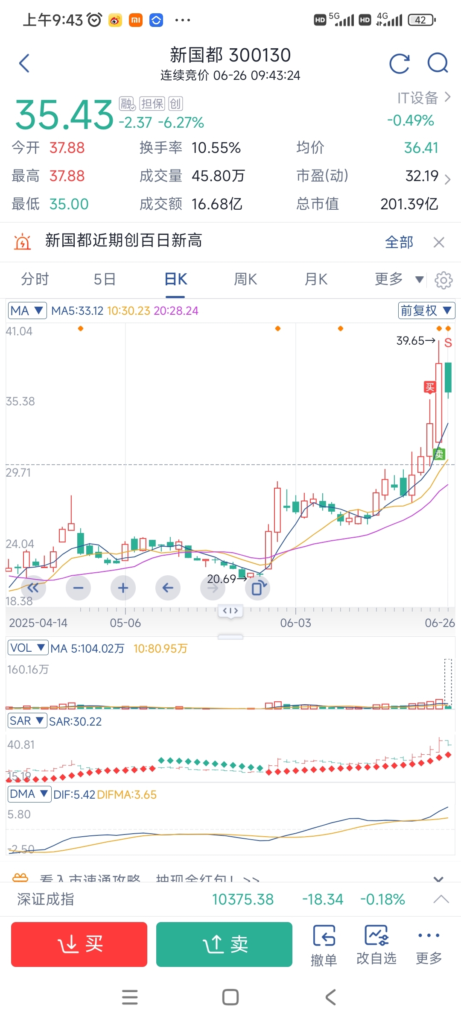Viewport: 461px width, 1025px height.
Task: Tap the SAR:30.22 indicator reading
Action: point(76,721)
